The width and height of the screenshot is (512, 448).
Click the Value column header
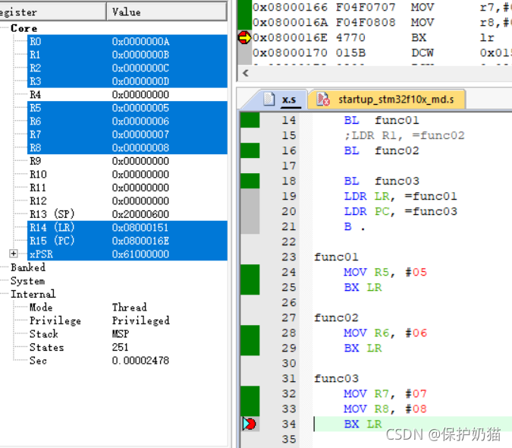(x=167, y=12)
